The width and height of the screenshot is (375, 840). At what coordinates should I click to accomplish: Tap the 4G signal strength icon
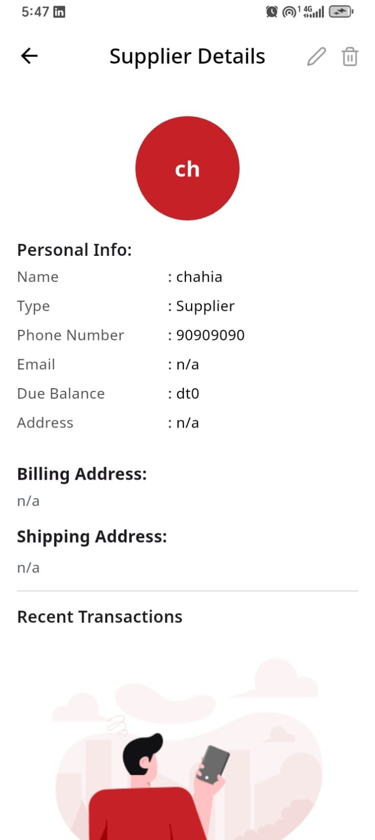click(314, 12)
